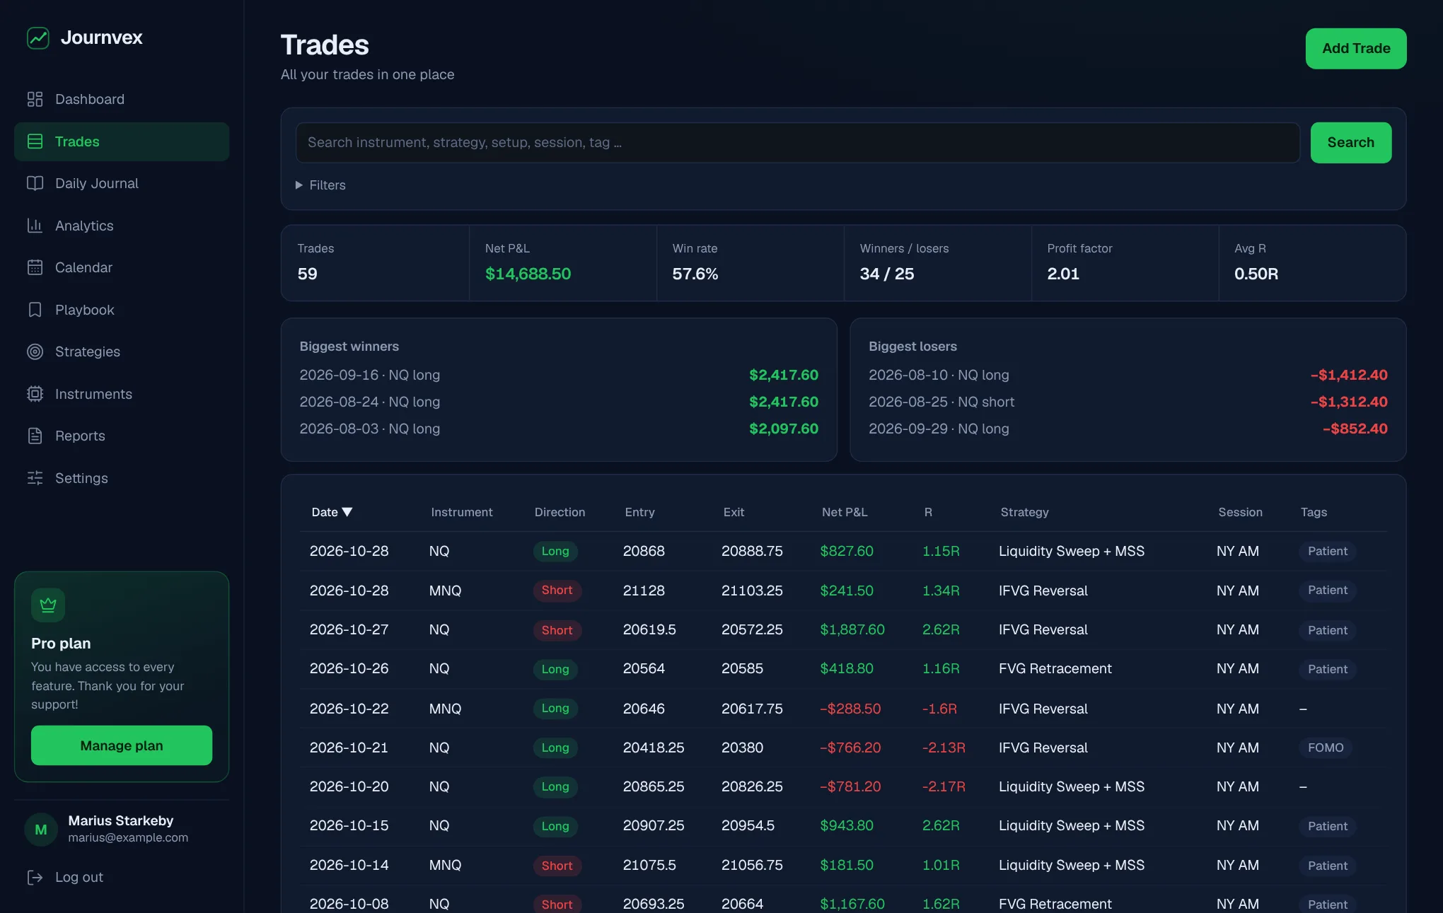
Task: Click the green Search button
Action: (1350, 142)
